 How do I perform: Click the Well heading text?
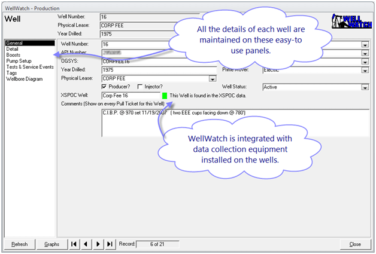click(13, 19)
